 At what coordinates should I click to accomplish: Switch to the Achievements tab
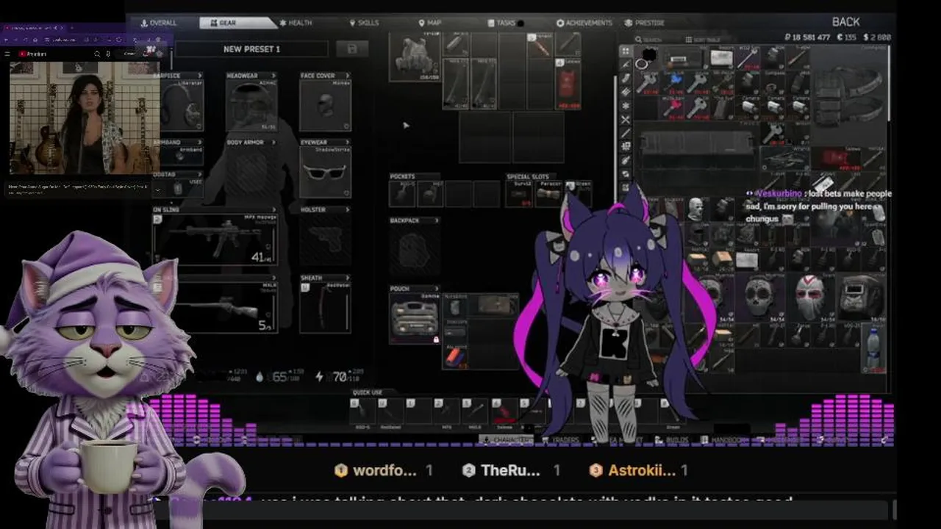point(584,23)
